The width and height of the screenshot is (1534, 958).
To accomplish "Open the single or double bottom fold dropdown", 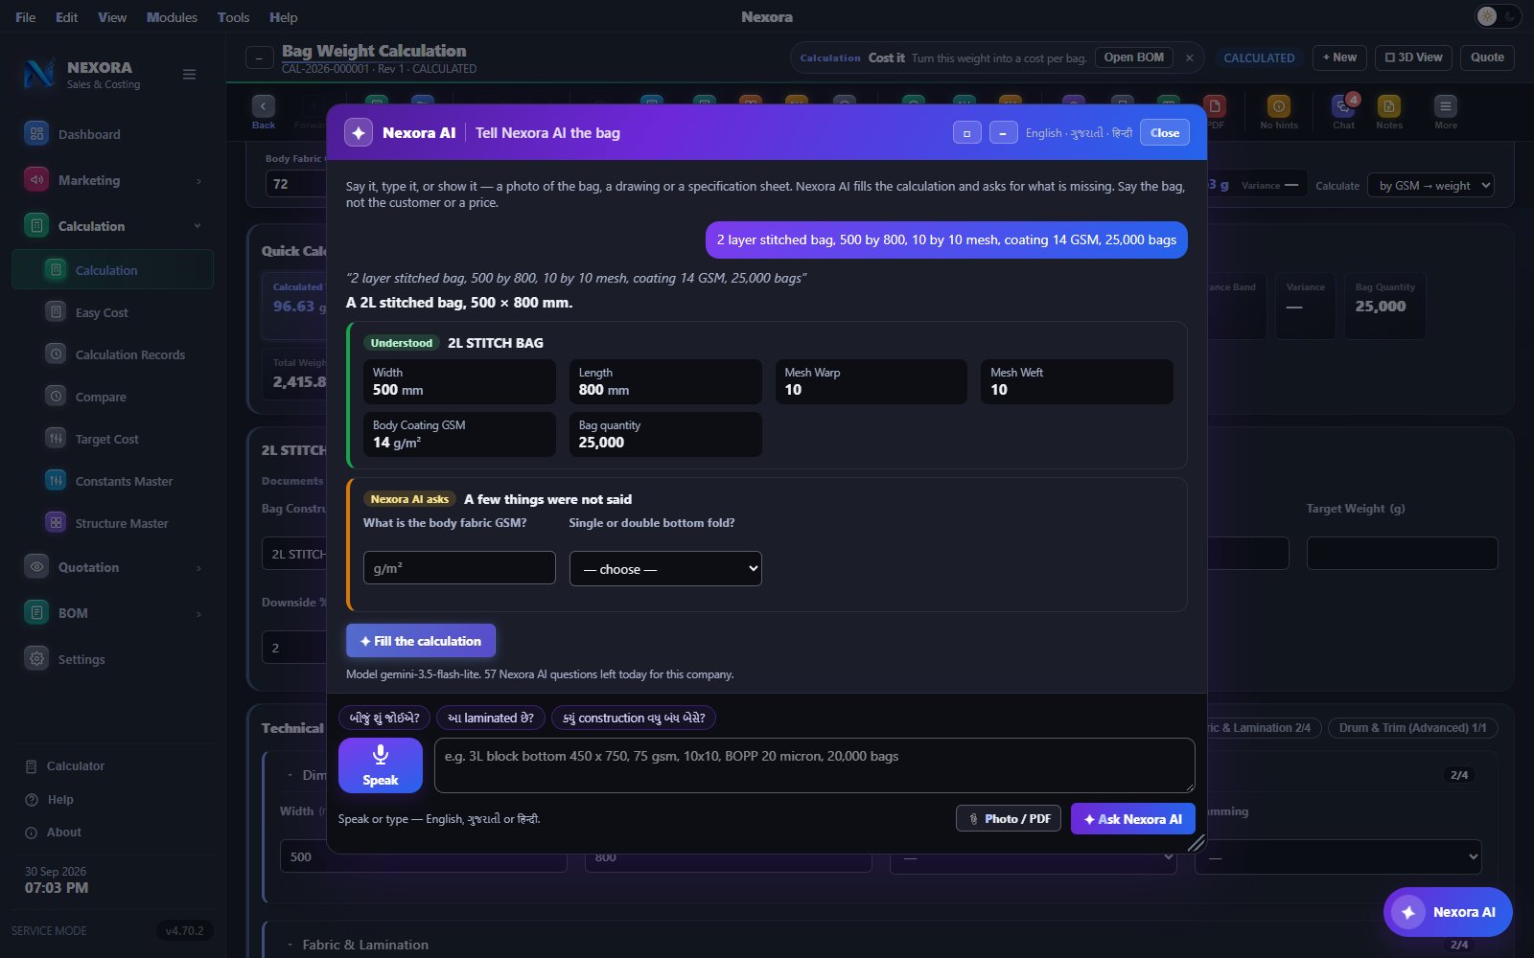I will coord(665,568).
